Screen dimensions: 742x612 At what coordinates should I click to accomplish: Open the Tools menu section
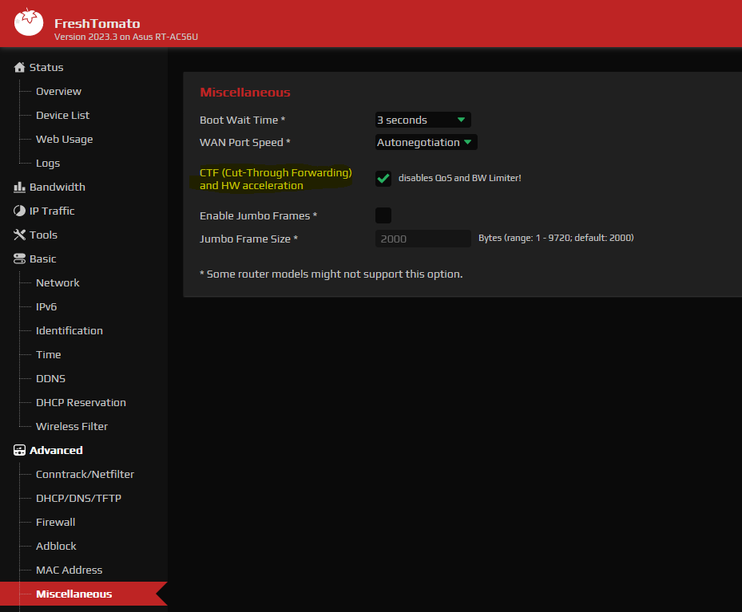pos(43,235)
